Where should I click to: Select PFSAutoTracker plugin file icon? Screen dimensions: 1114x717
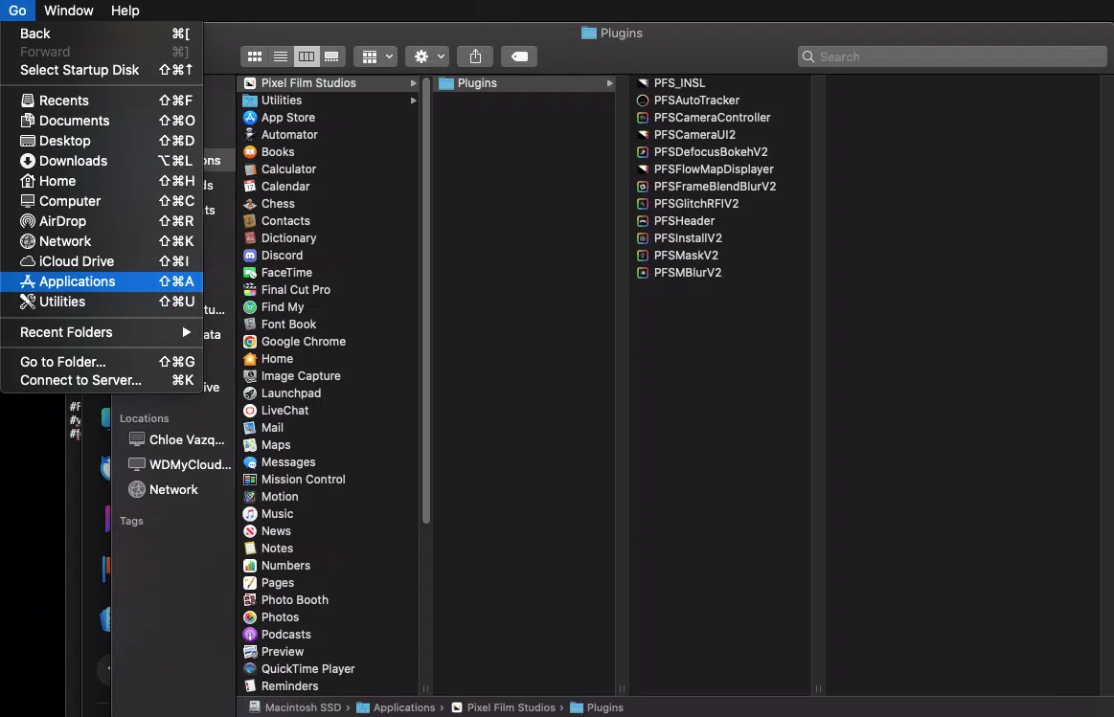[643, 101]
